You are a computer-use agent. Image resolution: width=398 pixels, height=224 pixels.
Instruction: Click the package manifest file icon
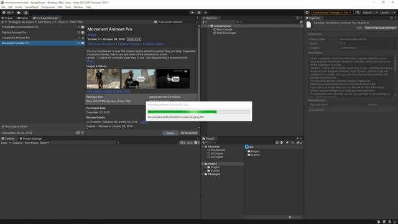pyautogui.click(x=308, y=25)
